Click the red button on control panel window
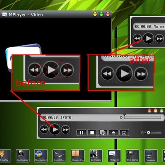Image resolution: width=165 pixels, height=165 pixels. coord(149,111)
